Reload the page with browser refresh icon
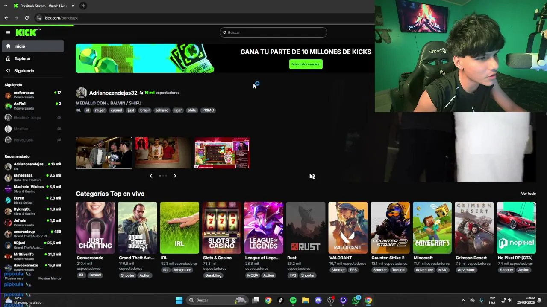The image size is (547, 307). pyautogui.click(x=26, y=18)
